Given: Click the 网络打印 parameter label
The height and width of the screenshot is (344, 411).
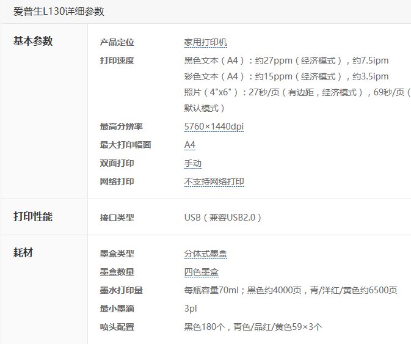Looking at the screenshot, I should pyautogui.click(x=117, y=181).
